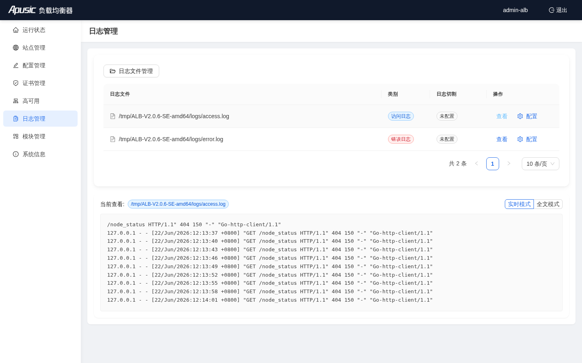Select page number 1 in pagination
The height and width of the screenshot is (363, 582).
(x=493, y=164)
